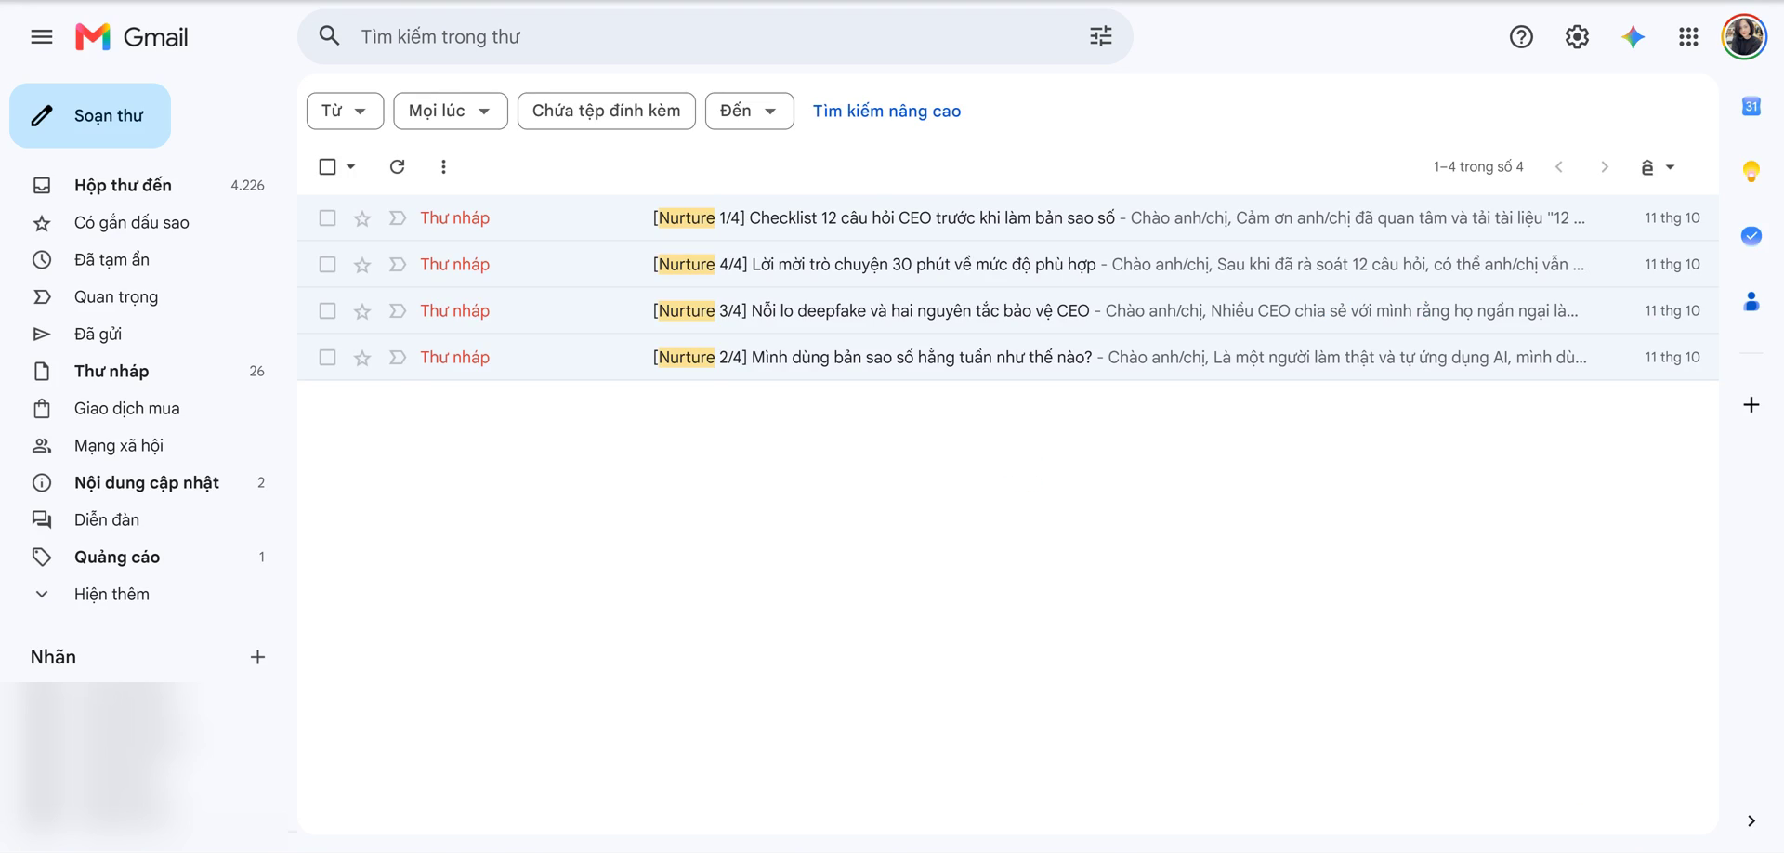
Task: Open Google Calendar side panel icon
Action: point(1751,106)
